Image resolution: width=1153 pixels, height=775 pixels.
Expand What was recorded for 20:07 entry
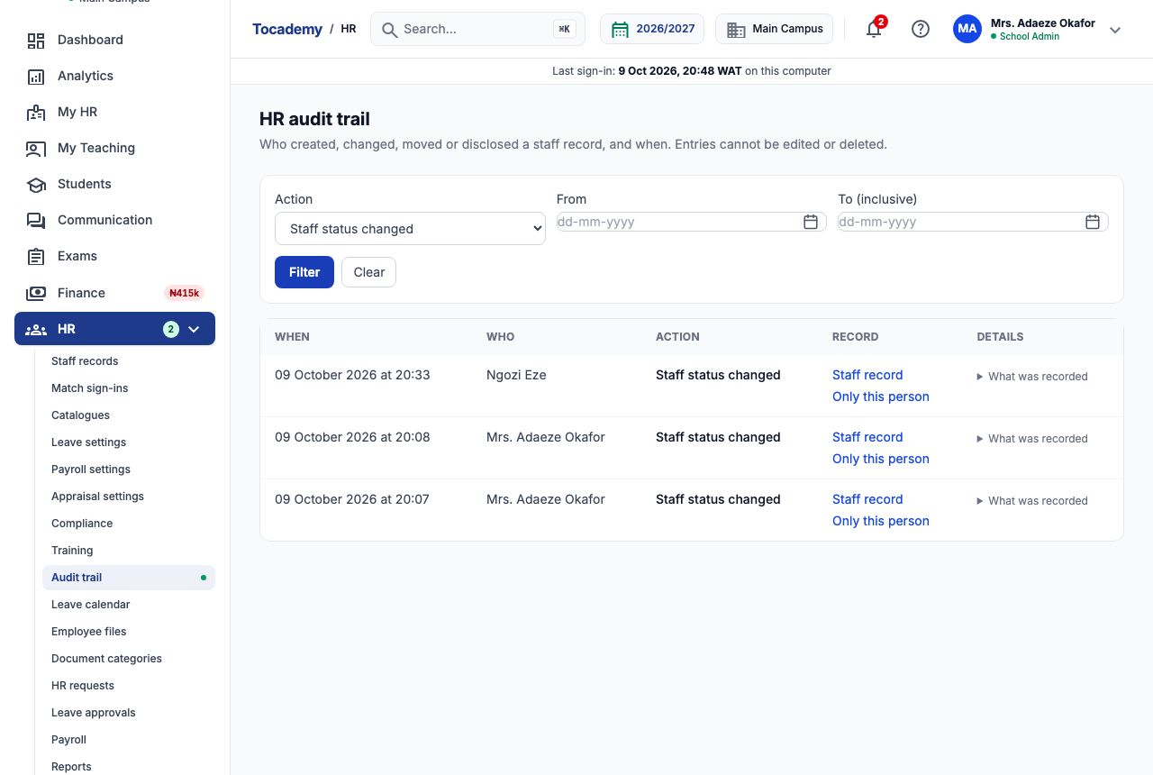[x=1032, y=501]
